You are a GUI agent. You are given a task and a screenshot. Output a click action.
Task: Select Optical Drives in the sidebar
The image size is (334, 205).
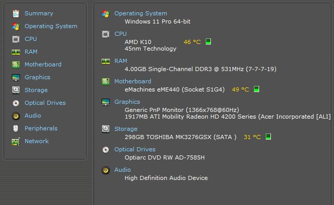45,103
